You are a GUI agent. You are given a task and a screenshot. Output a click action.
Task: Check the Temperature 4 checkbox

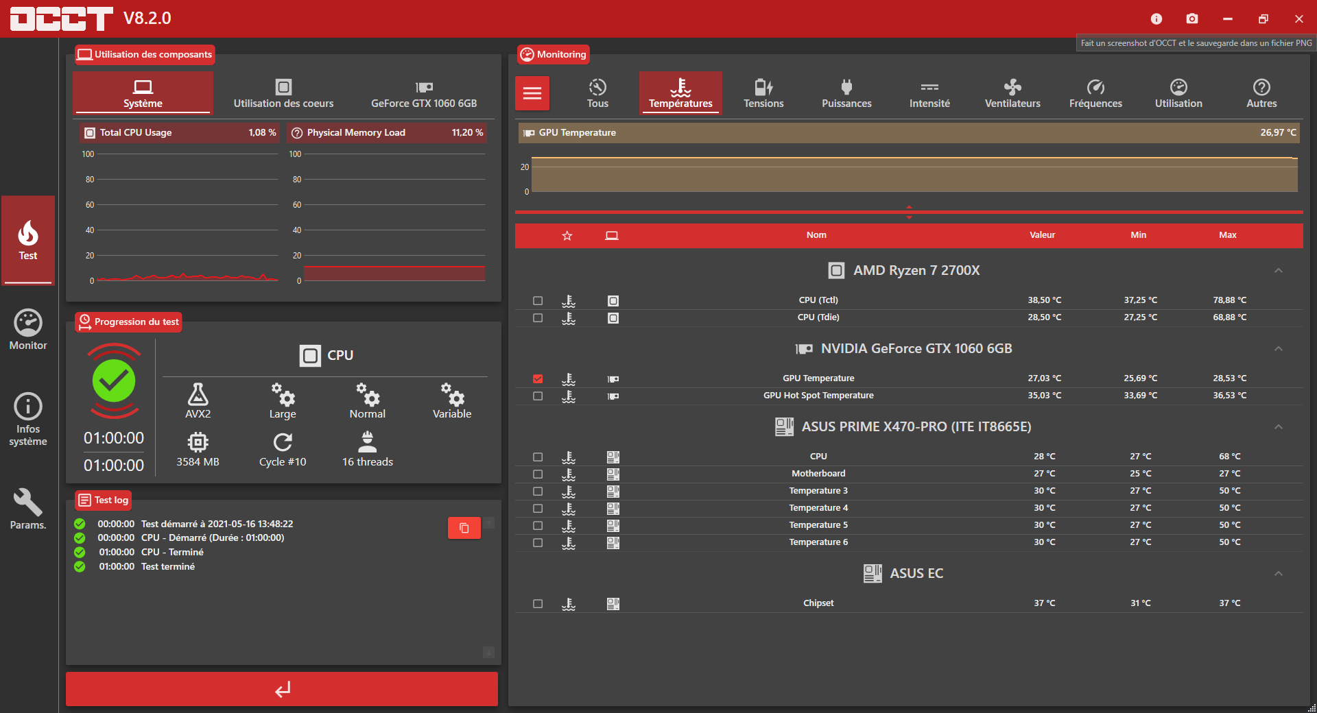coord(538,509)
